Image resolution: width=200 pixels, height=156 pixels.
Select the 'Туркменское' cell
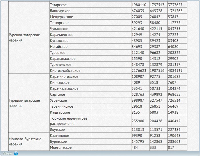[70, 64]
